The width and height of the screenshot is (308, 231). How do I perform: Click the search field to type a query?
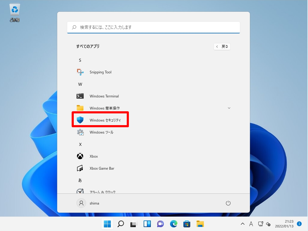154,27
